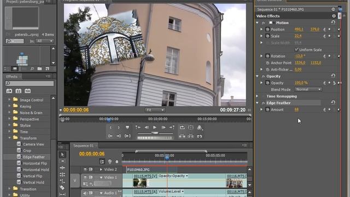Mute Audio 1 track speaker toggle
Screen dimensions: 350x197
tap(85, 193)
